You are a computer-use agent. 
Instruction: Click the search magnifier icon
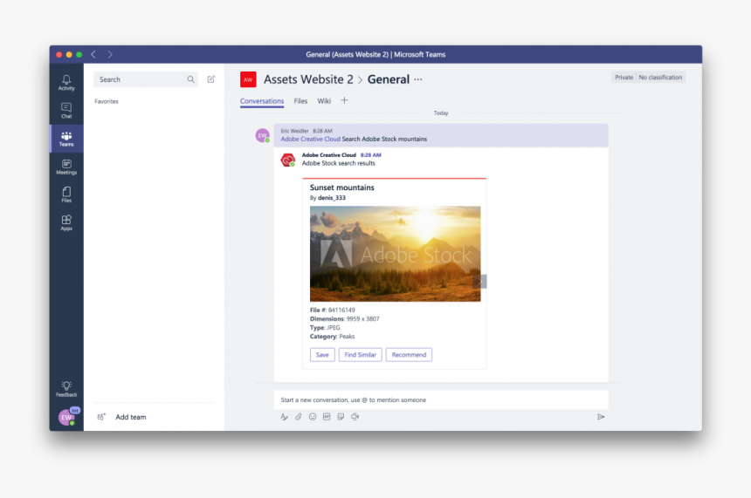point(190,79)
